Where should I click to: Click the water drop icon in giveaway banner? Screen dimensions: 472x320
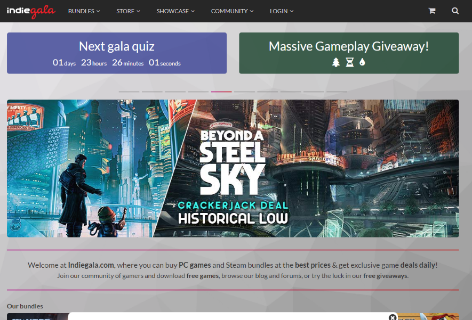pyautogui.click(x=362, y=62)
